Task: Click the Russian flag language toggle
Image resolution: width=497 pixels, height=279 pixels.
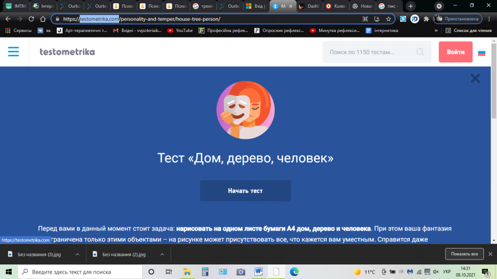Action: [x=481, y=53]
